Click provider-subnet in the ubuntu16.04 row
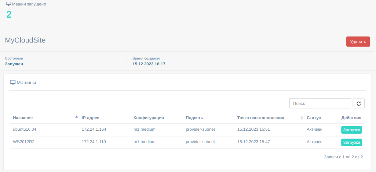 [x=200, y=129]
